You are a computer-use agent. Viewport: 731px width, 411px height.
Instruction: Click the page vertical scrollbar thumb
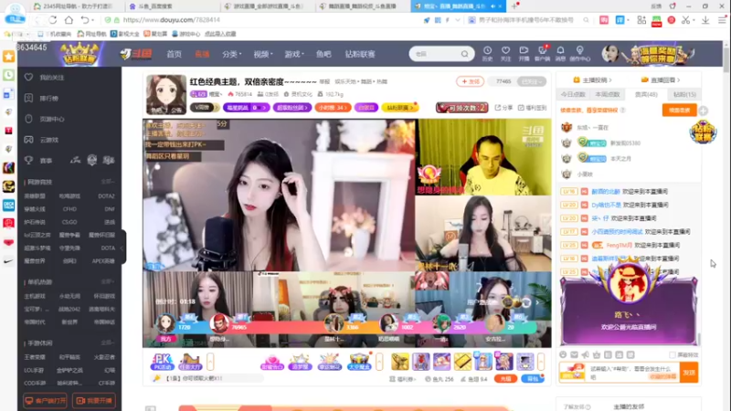(x=726, y=58)
